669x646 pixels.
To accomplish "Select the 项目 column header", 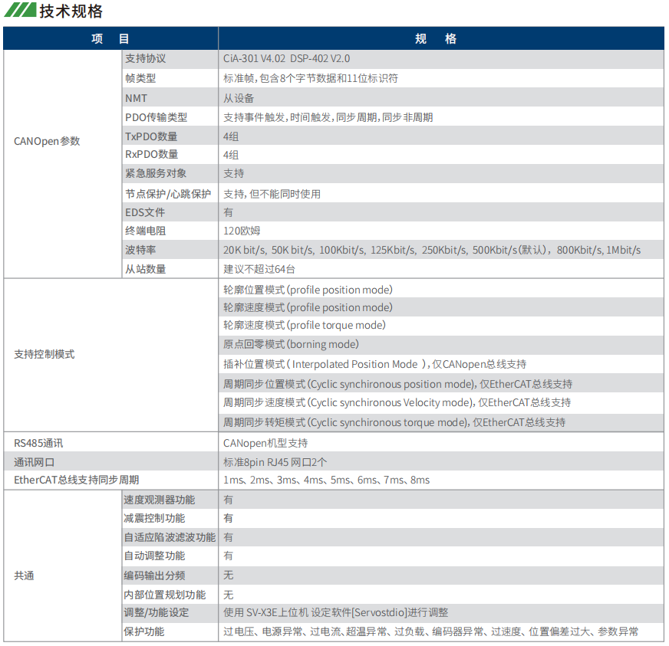I will (x=110, y=39).
